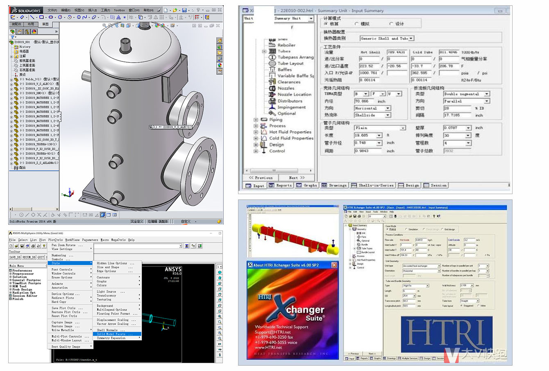Viewport: 549px width, 371px height.
Task: Click the Next >> button
Action: click(x=297, y=178)
